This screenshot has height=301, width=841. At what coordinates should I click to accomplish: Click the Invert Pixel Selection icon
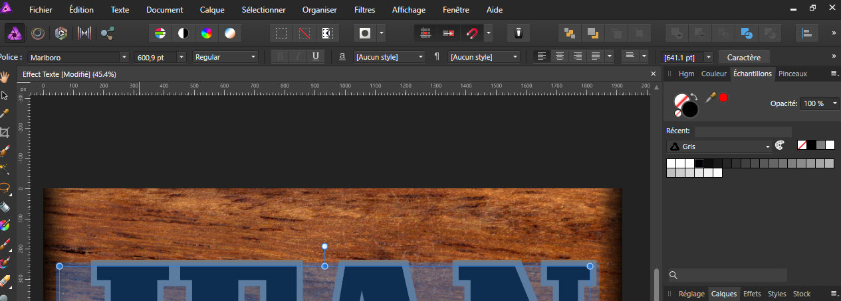click(327, 32)
